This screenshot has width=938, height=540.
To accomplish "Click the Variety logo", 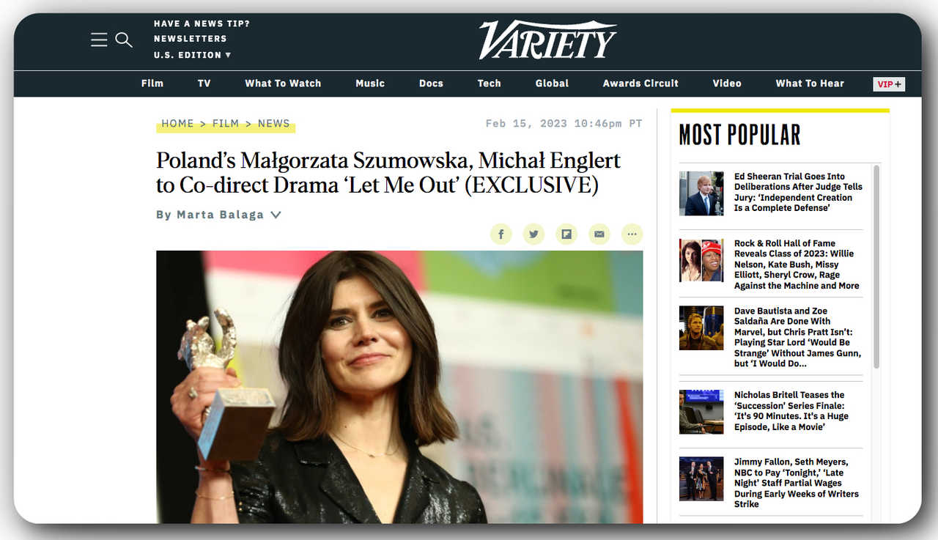I will click(548, 40).
